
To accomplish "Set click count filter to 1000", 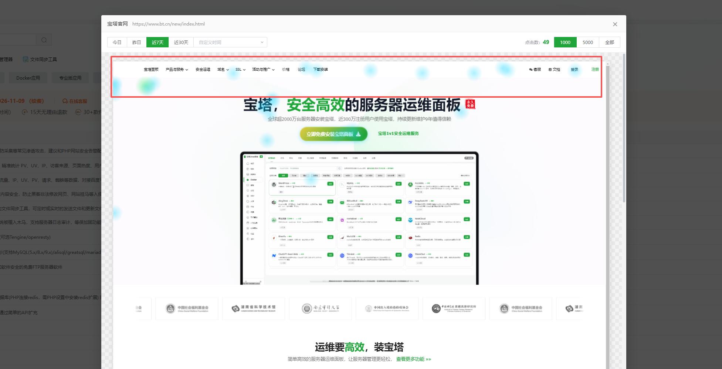I will coord(565,42).
